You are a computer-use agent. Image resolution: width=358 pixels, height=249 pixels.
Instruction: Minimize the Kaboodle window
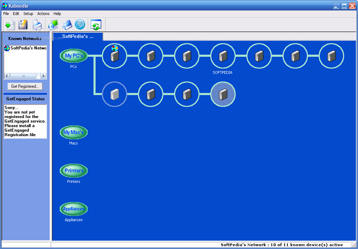pos(336,6)
